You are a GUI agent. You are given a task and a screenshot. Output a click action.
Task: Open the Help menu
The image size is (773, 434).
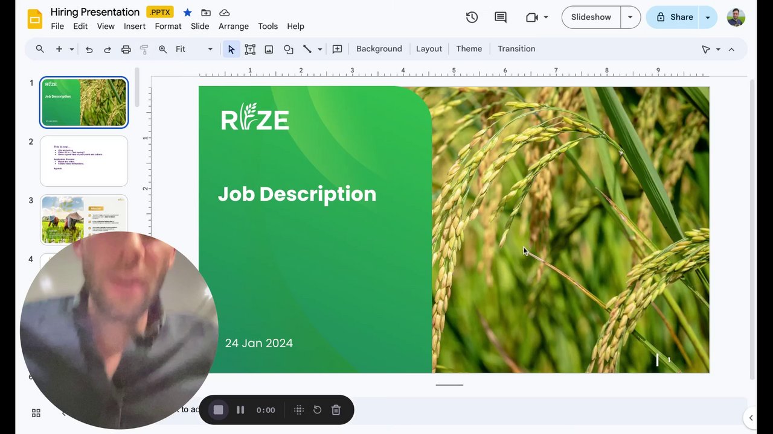[x=295, y=27]
